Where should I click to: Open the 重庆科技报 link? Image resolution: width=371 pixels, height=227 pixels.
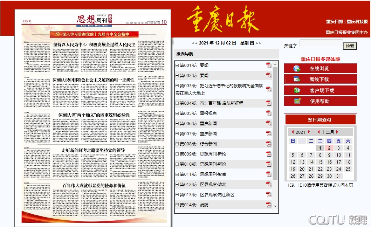357,22
